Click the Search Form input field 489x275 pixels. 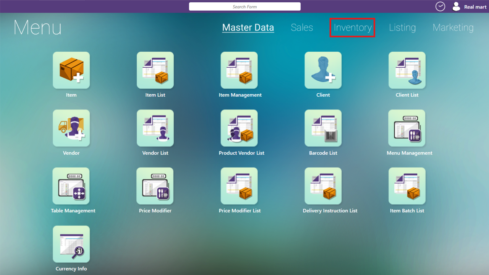coord(244,7)
